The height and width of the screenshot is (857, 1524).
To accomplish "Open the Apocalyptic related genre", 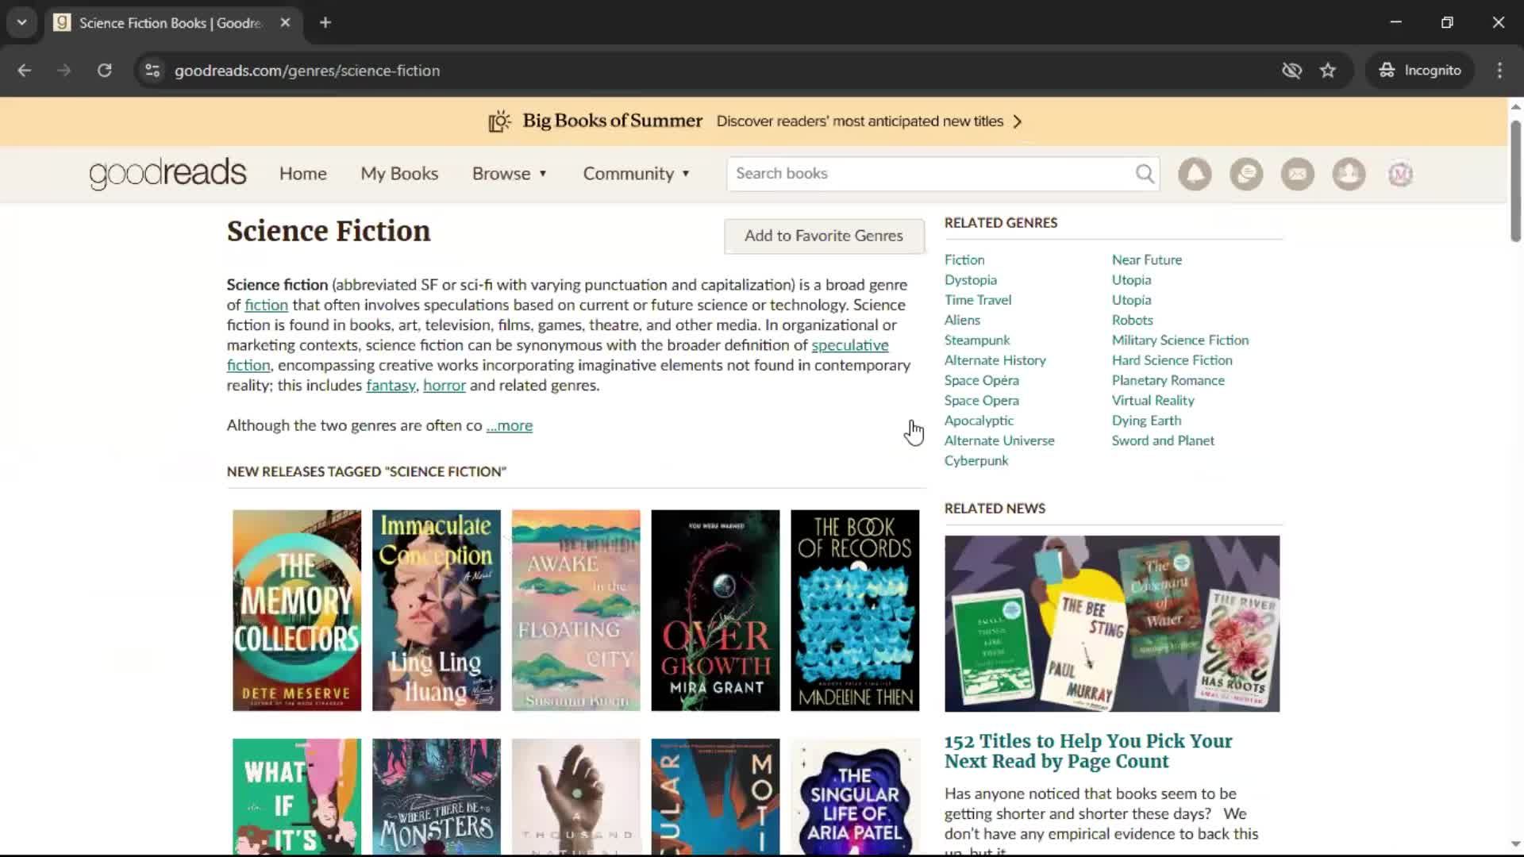I will pos(979,421).
